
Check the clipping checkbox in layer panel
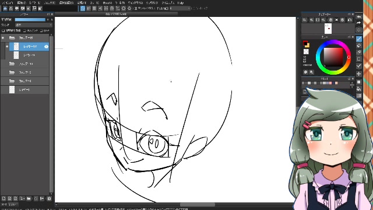24,31
